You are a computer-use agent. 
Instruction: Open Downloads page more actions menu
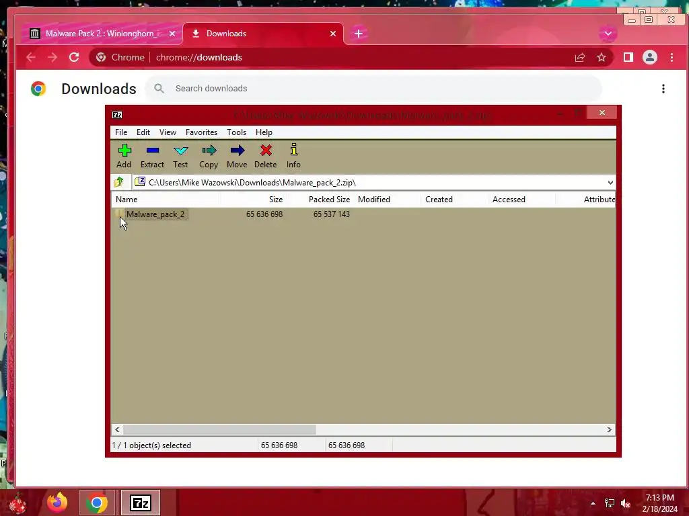(663, 89)
